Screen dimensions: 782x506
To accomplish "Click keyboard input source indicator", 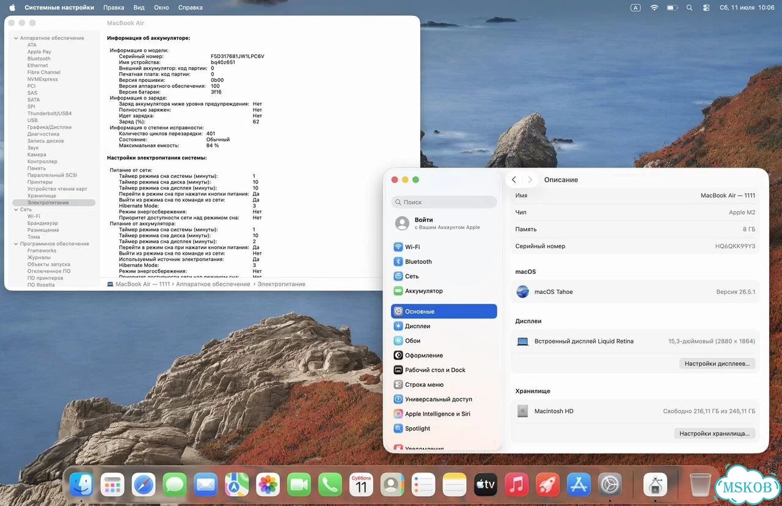I will 635,7.
